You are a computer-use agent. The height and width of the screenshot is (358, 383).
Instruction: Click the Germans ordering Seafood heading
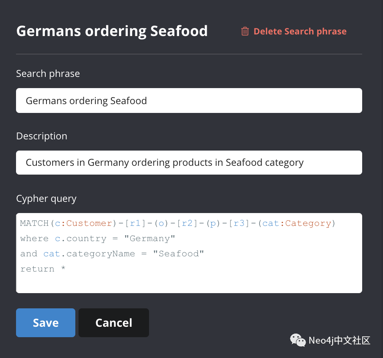112,31
